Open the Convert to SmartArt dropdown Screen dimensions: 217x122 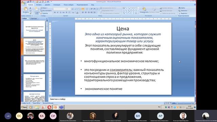(x=110, y=13)
